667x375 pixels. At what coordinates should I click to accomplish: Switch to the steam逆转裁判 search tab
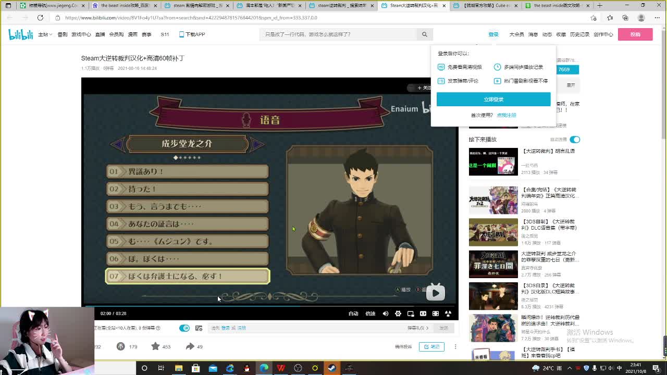coord(341,6)
